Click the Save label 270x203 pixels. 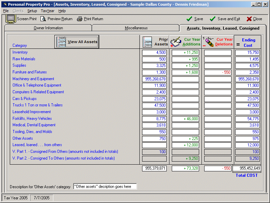[x=198, y=19]
